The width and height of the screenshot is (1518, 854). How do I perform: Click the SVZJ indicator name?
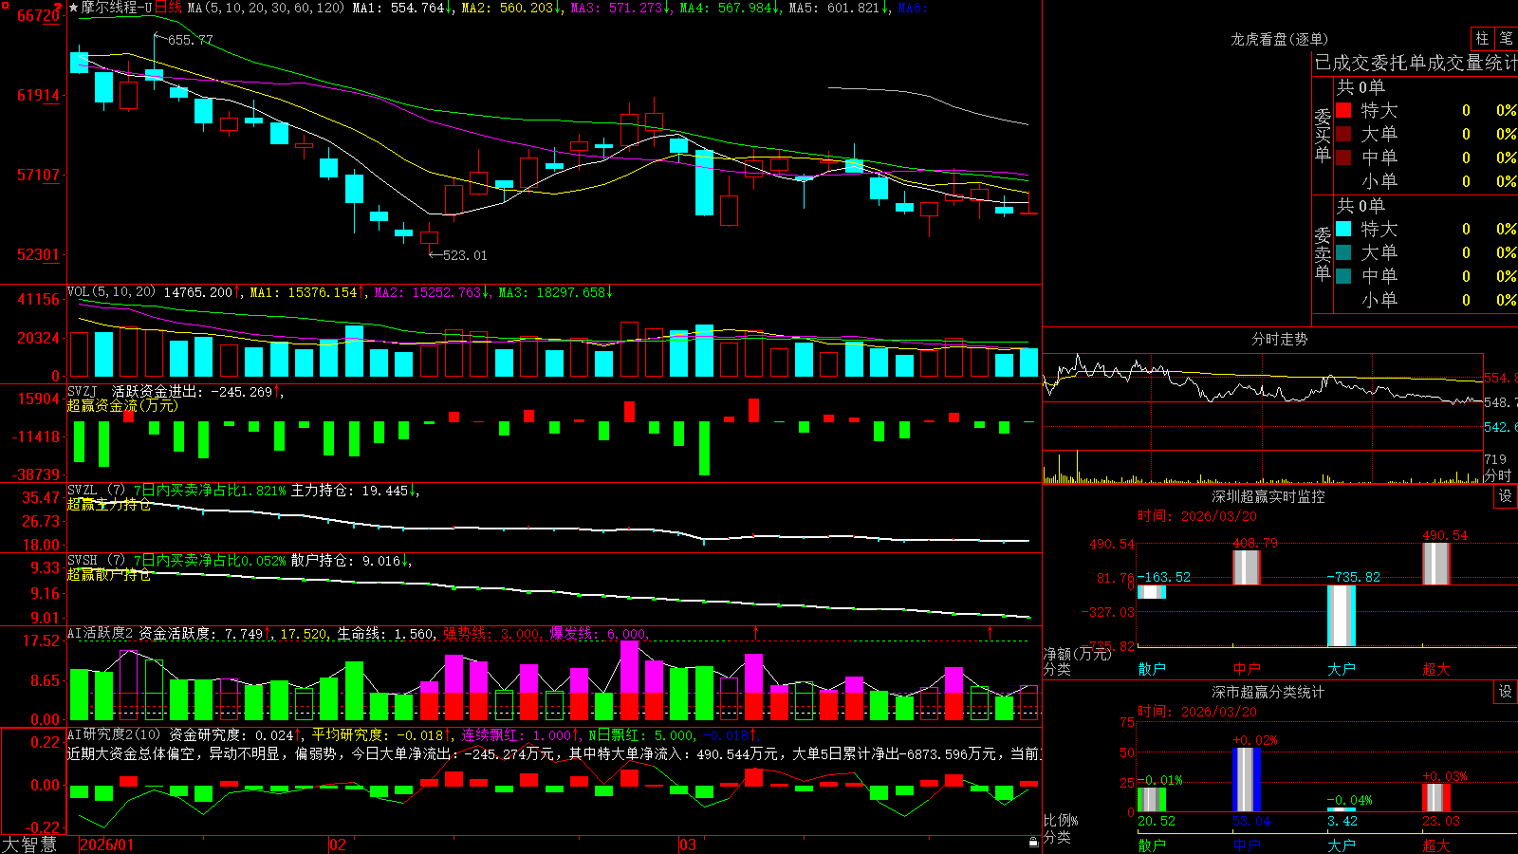[x=83, y=391]
